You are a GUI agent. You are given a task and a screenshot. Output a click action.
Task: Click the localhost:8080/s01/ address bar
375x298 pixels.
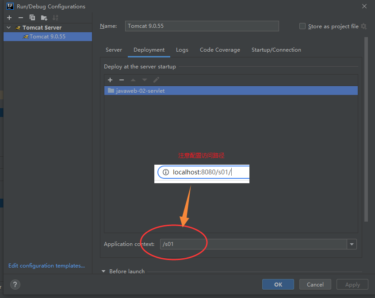coord(203,172)
